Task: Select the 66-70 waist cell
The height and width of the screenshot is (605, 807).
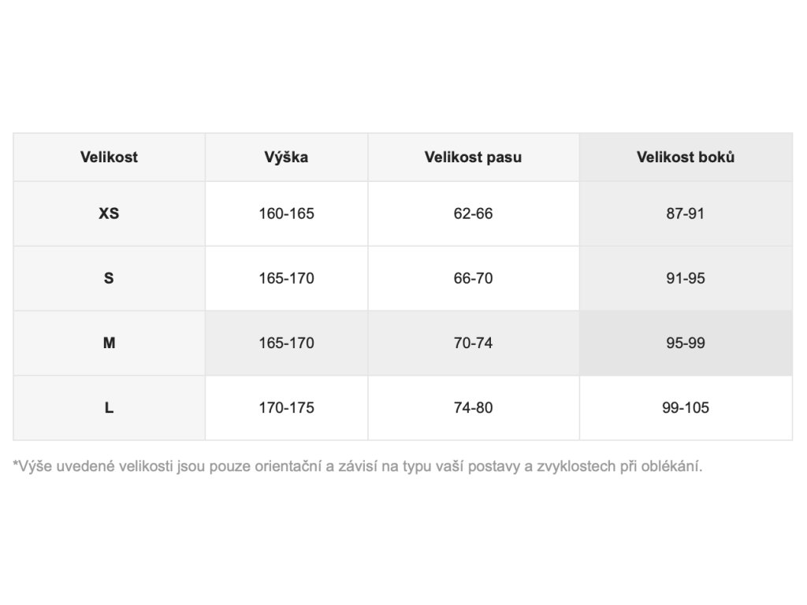Action: click(x=473, y=278)
